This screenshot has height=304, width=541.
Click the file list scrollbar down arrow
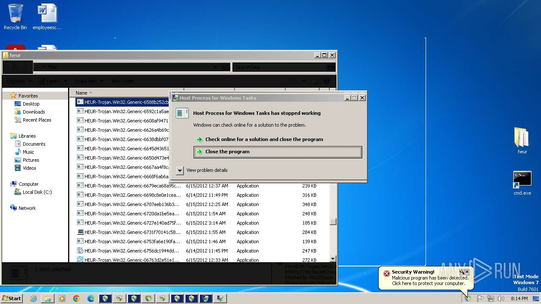point(333,259)
